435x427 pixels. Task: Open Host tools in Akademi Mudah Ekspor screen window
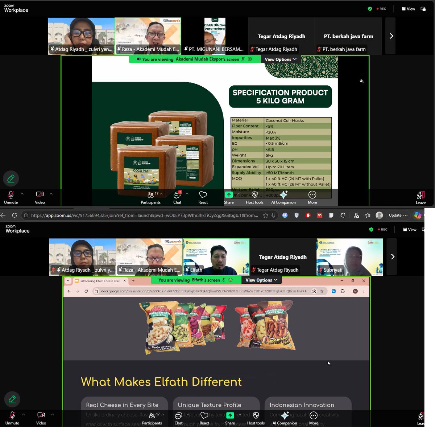254,198
